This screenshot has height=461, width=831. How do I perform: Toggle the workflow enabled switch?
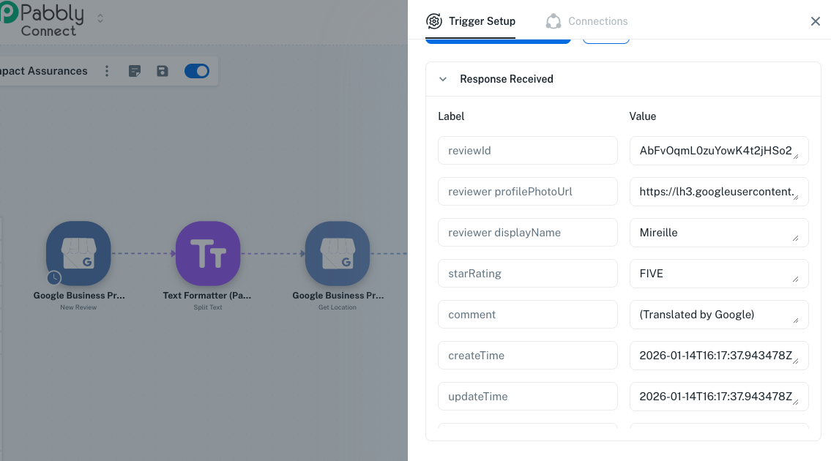click(197, 71)
